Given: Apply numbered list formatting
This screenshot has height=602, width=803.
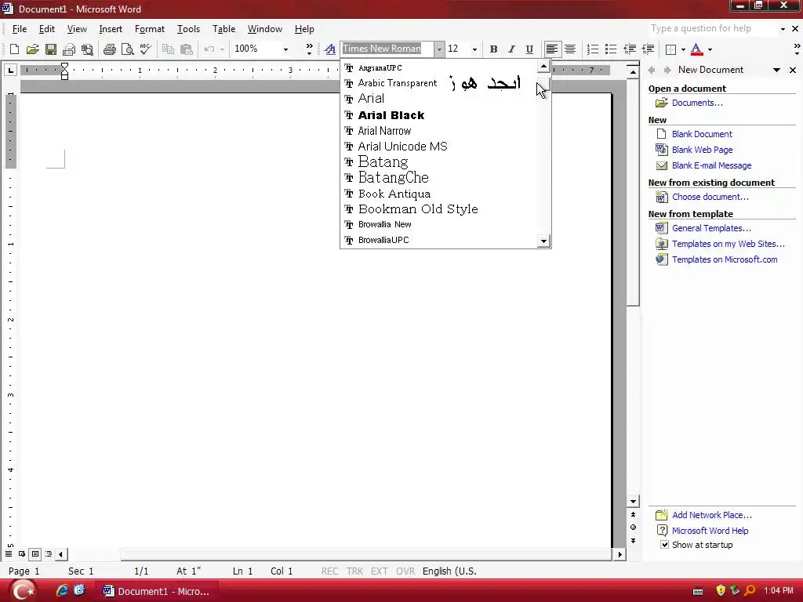Looking at the screenshot, I should tap(593, 49).
